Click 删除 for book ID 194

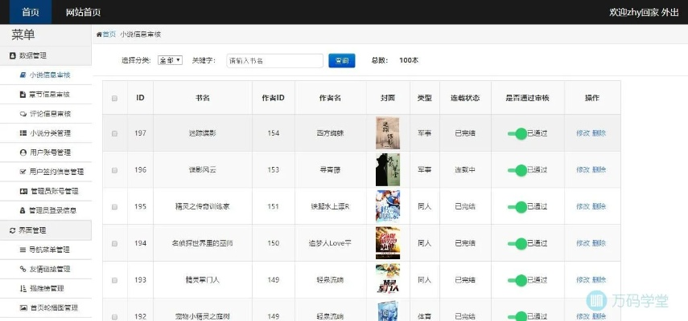[x=599, y=243]
